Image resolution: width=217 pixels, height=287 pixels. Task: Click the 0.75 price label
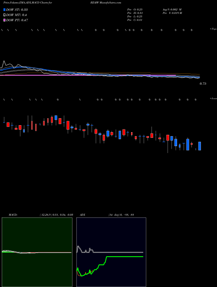click(x=203, y=83)
